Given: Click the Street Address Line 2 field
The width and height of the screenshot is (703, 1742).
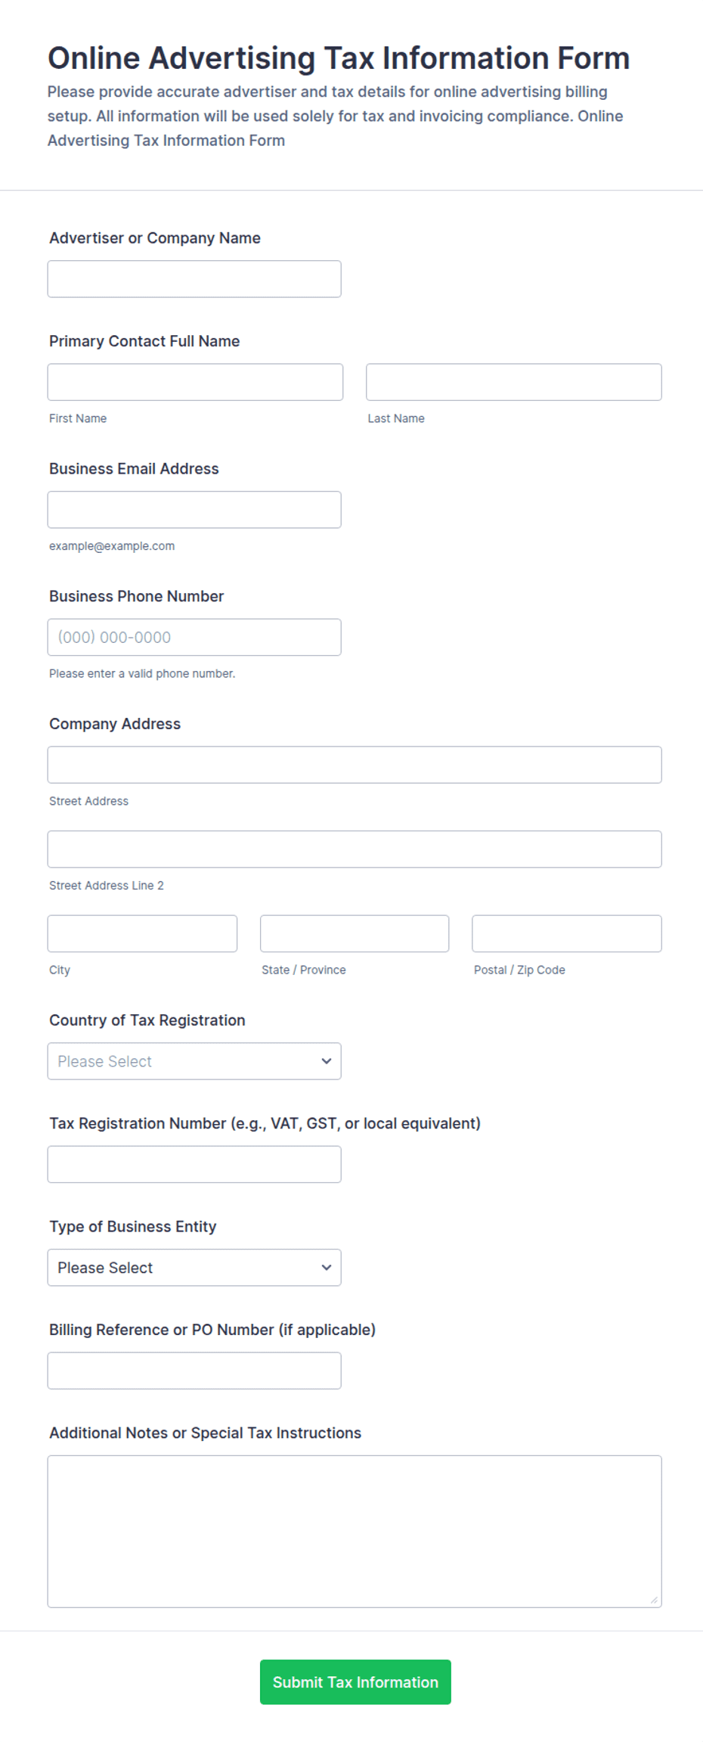Looking at the screenshot, I should click(355, 849).
